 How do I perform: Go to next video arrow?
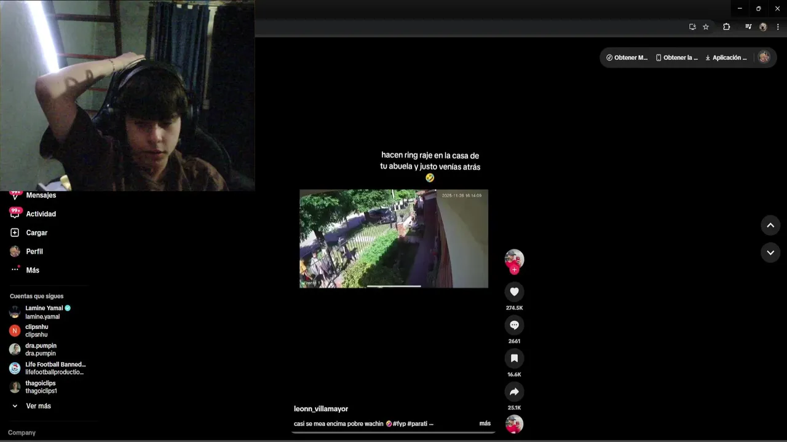click(x=770, y=252)
